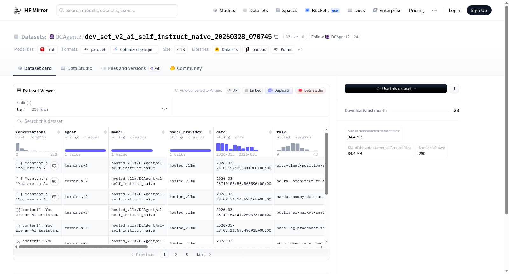Sort the model_provider column
This screenshot has height=274, width=509.
point(210,132)
